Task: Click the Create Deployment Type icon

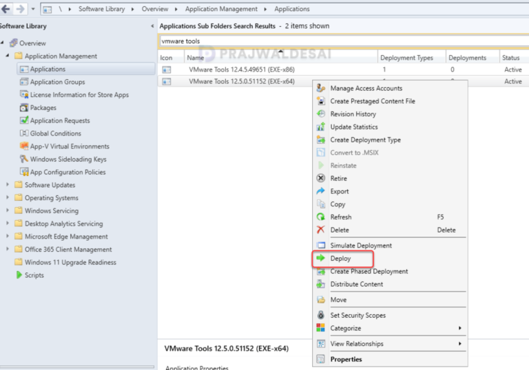Action: (x=320, y=140)
